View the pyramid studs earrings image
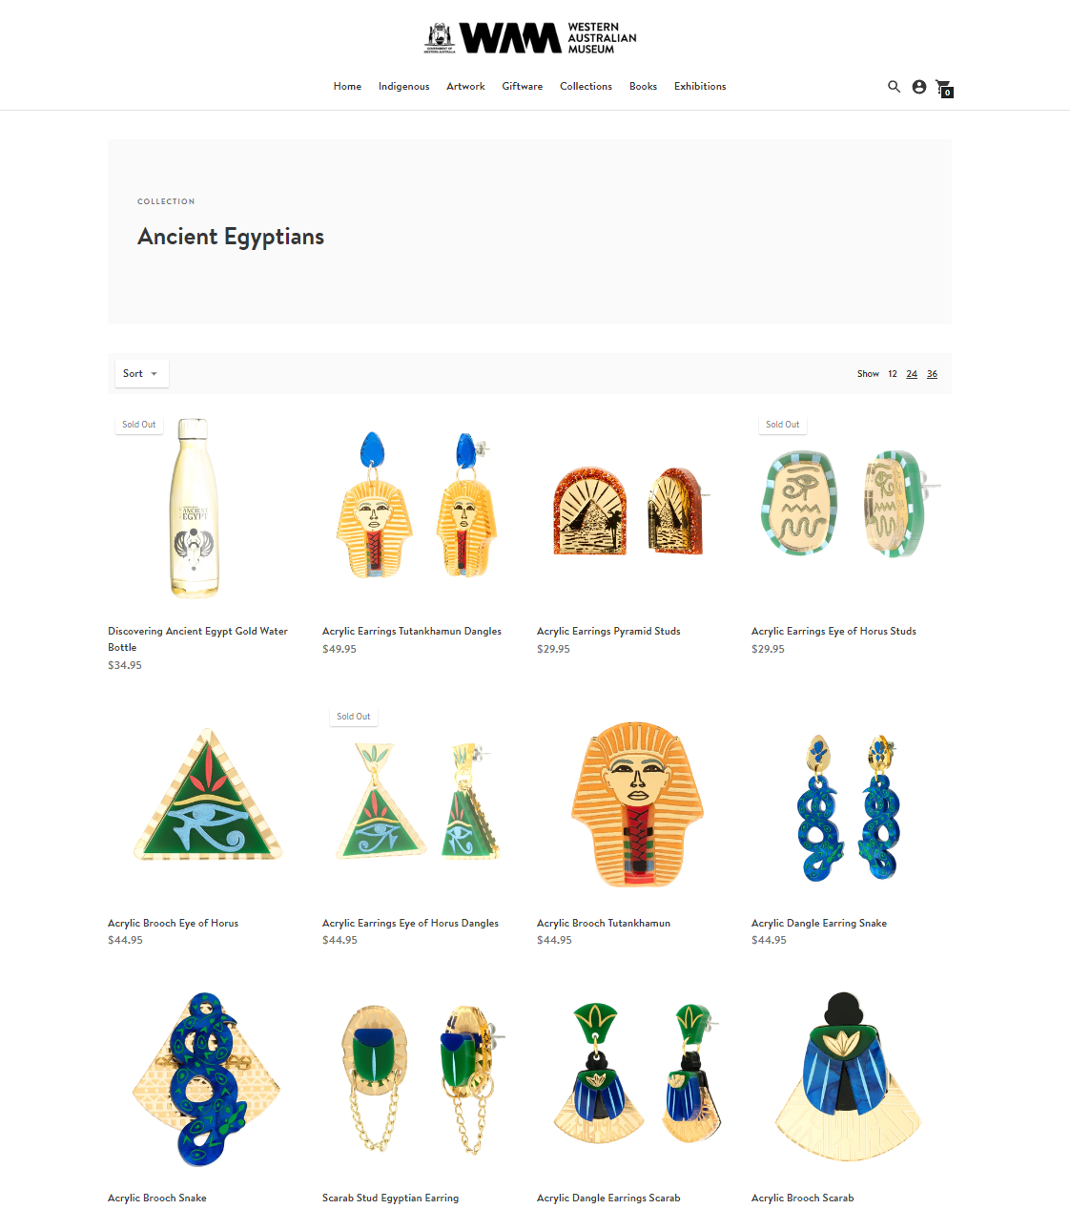 [629, 511]
